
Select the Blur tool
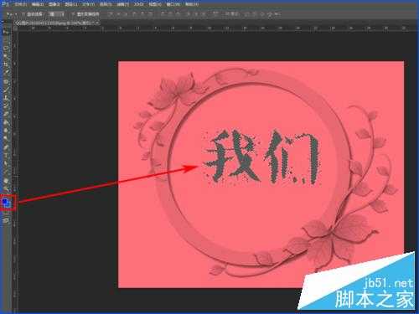click(6, 130)
